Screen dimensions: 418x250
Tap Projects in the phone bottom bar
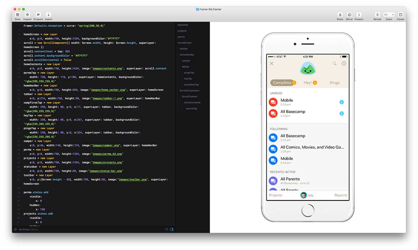pyautogui.click(x=275, y=195)
